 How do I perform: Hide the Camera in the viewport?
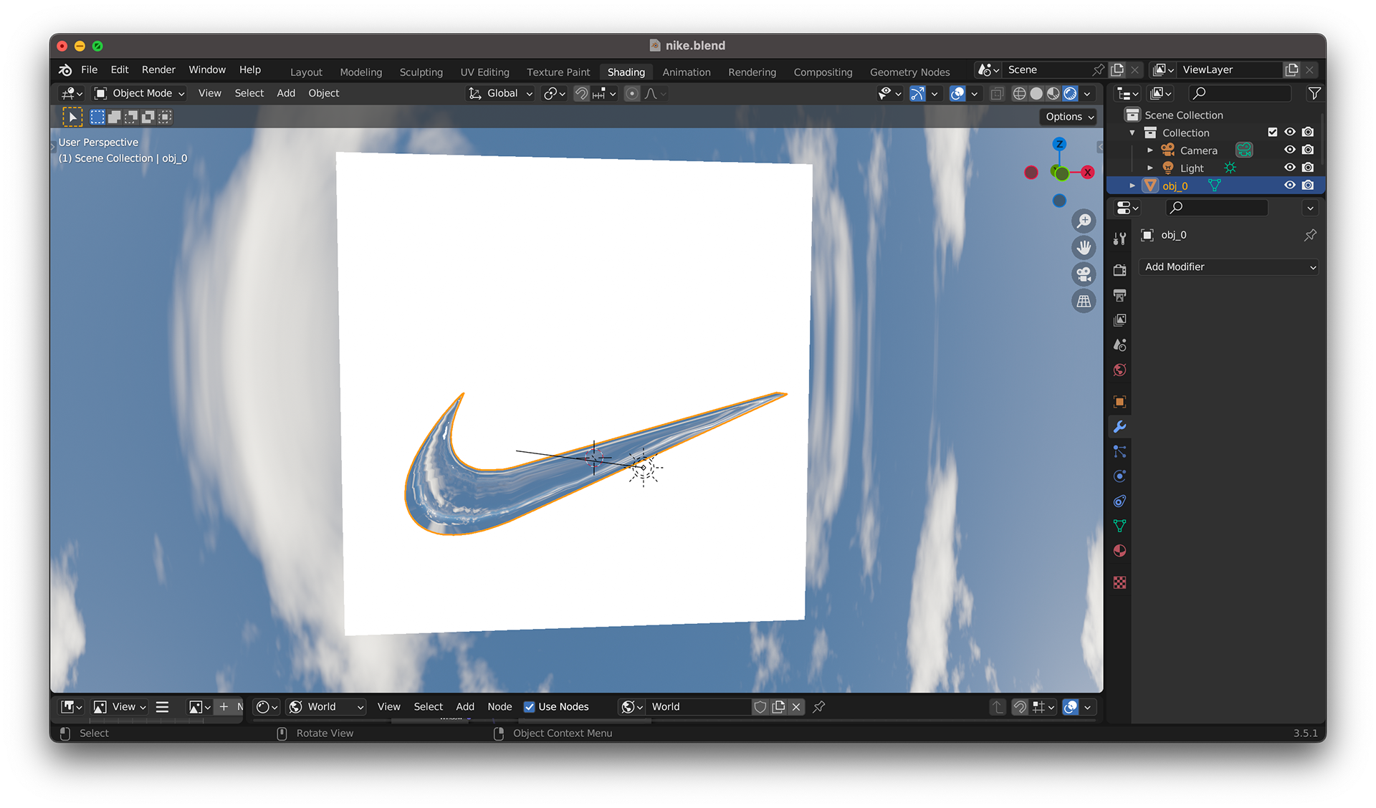(1290, 150)
